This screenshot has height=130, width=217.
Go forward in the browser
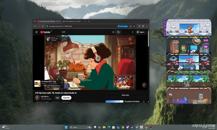39,26
